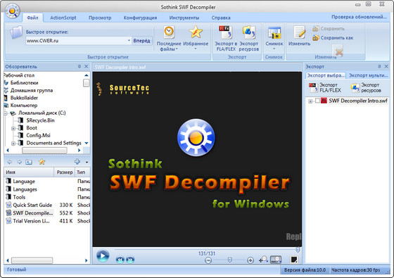394x278 pixels.
Task: Select Библиотеки in folder tree
Action: pyautogui.click(x=24, y=83)
